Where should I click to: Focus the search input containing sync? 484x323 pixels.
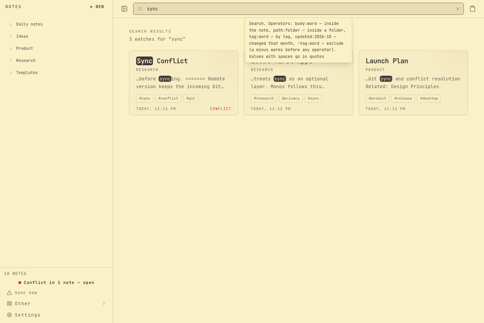tap(298, 9)
